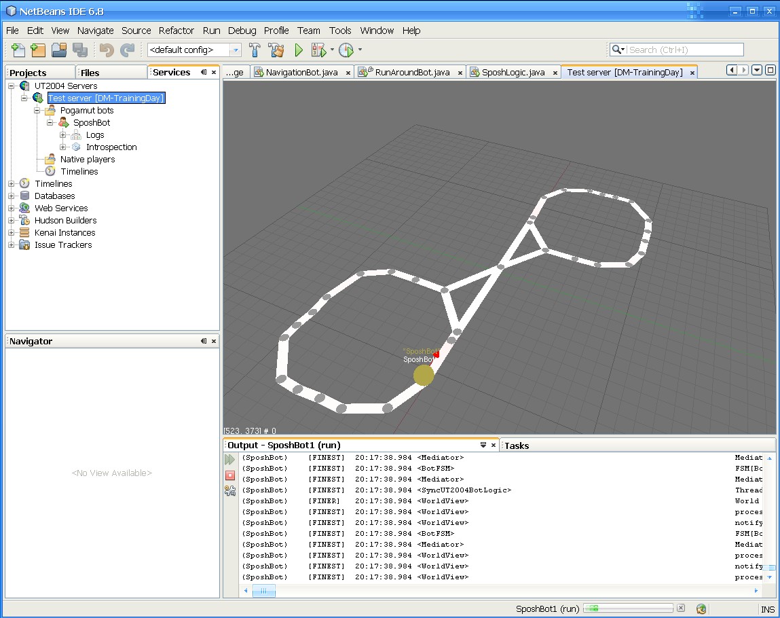780x618 pixels.
Task: Switch to the Tasks tab
Action: [x=517, y=446]
